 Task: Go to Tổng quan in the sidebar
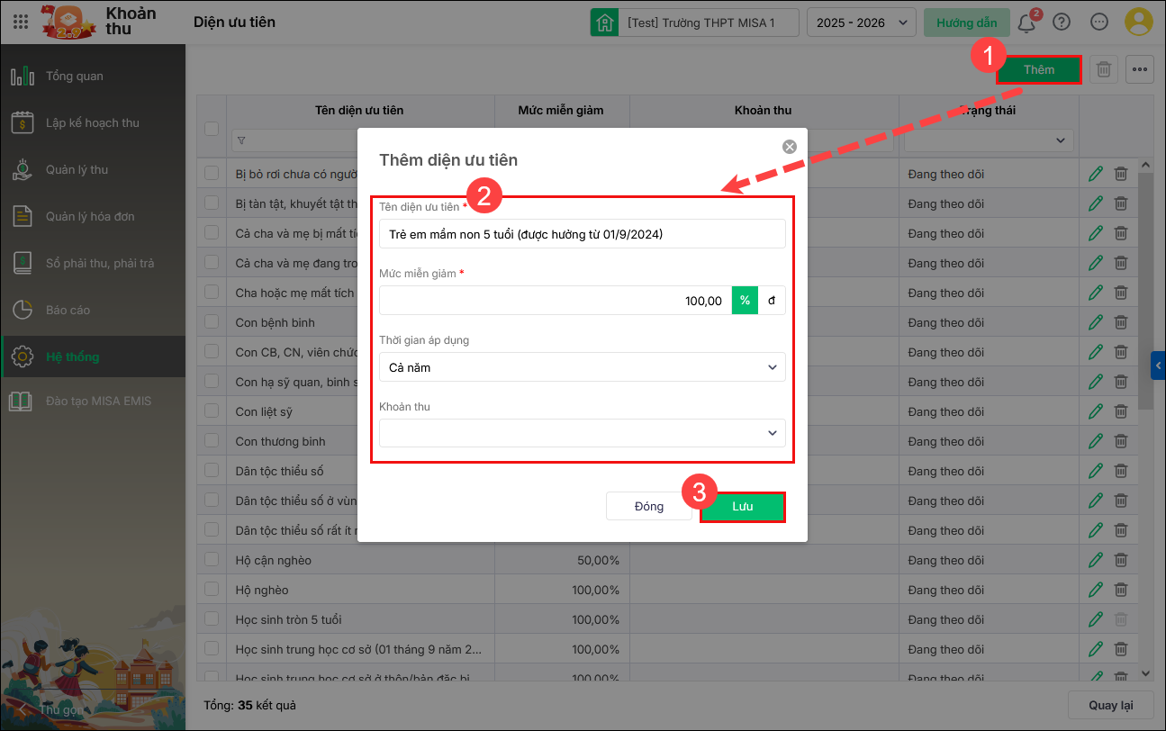[x=93, y=76]
